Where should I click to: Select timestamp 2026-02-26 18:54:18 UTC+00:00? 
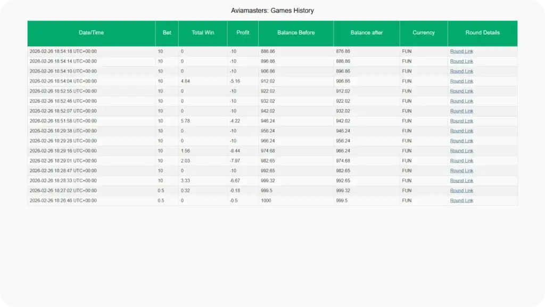63,51
